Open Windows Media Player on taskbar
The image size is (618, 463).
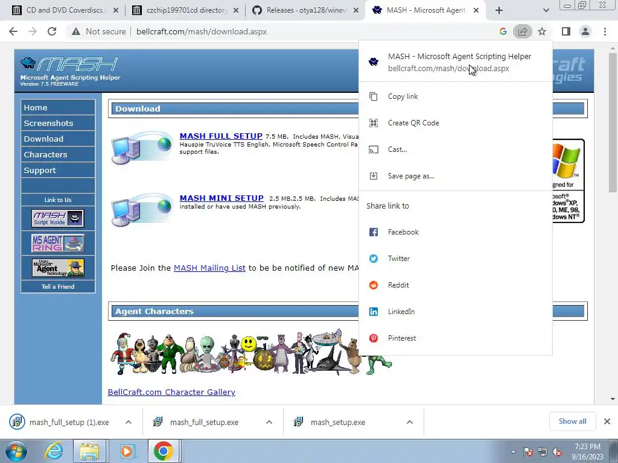(127, 451)
